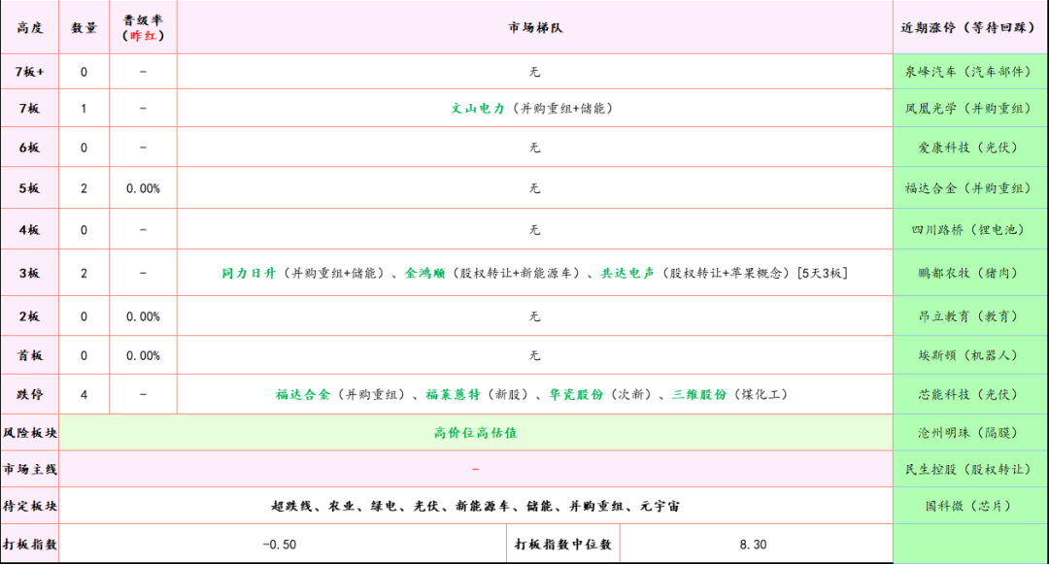Select the 风险板块 row label
This screenshot has height=564, width=1049.
pyautogui.click(x=29, y=432)
